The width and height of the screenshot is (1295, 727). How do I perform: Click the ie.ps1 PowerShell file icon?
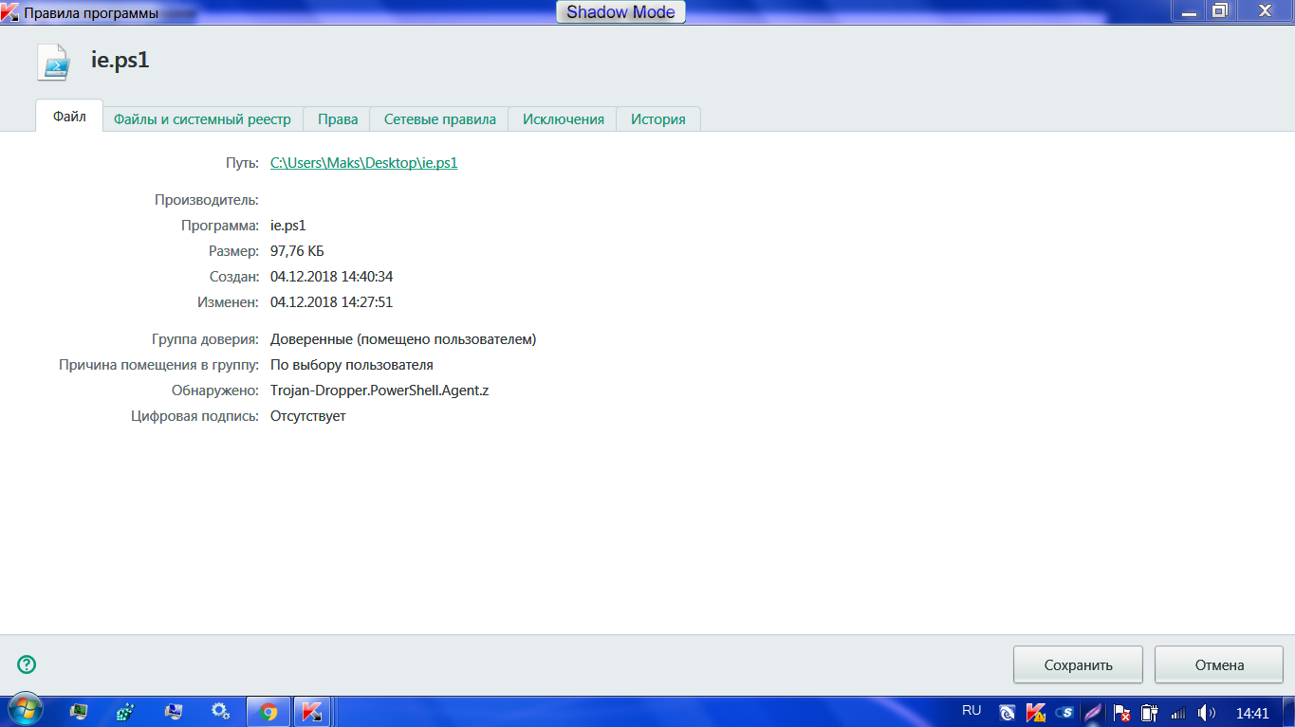[x=53, y=62]
